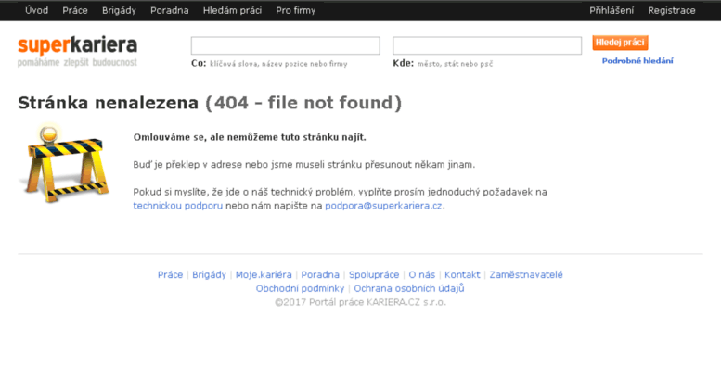
Task: Open the Úvod menu item
Action: (36, 10)
